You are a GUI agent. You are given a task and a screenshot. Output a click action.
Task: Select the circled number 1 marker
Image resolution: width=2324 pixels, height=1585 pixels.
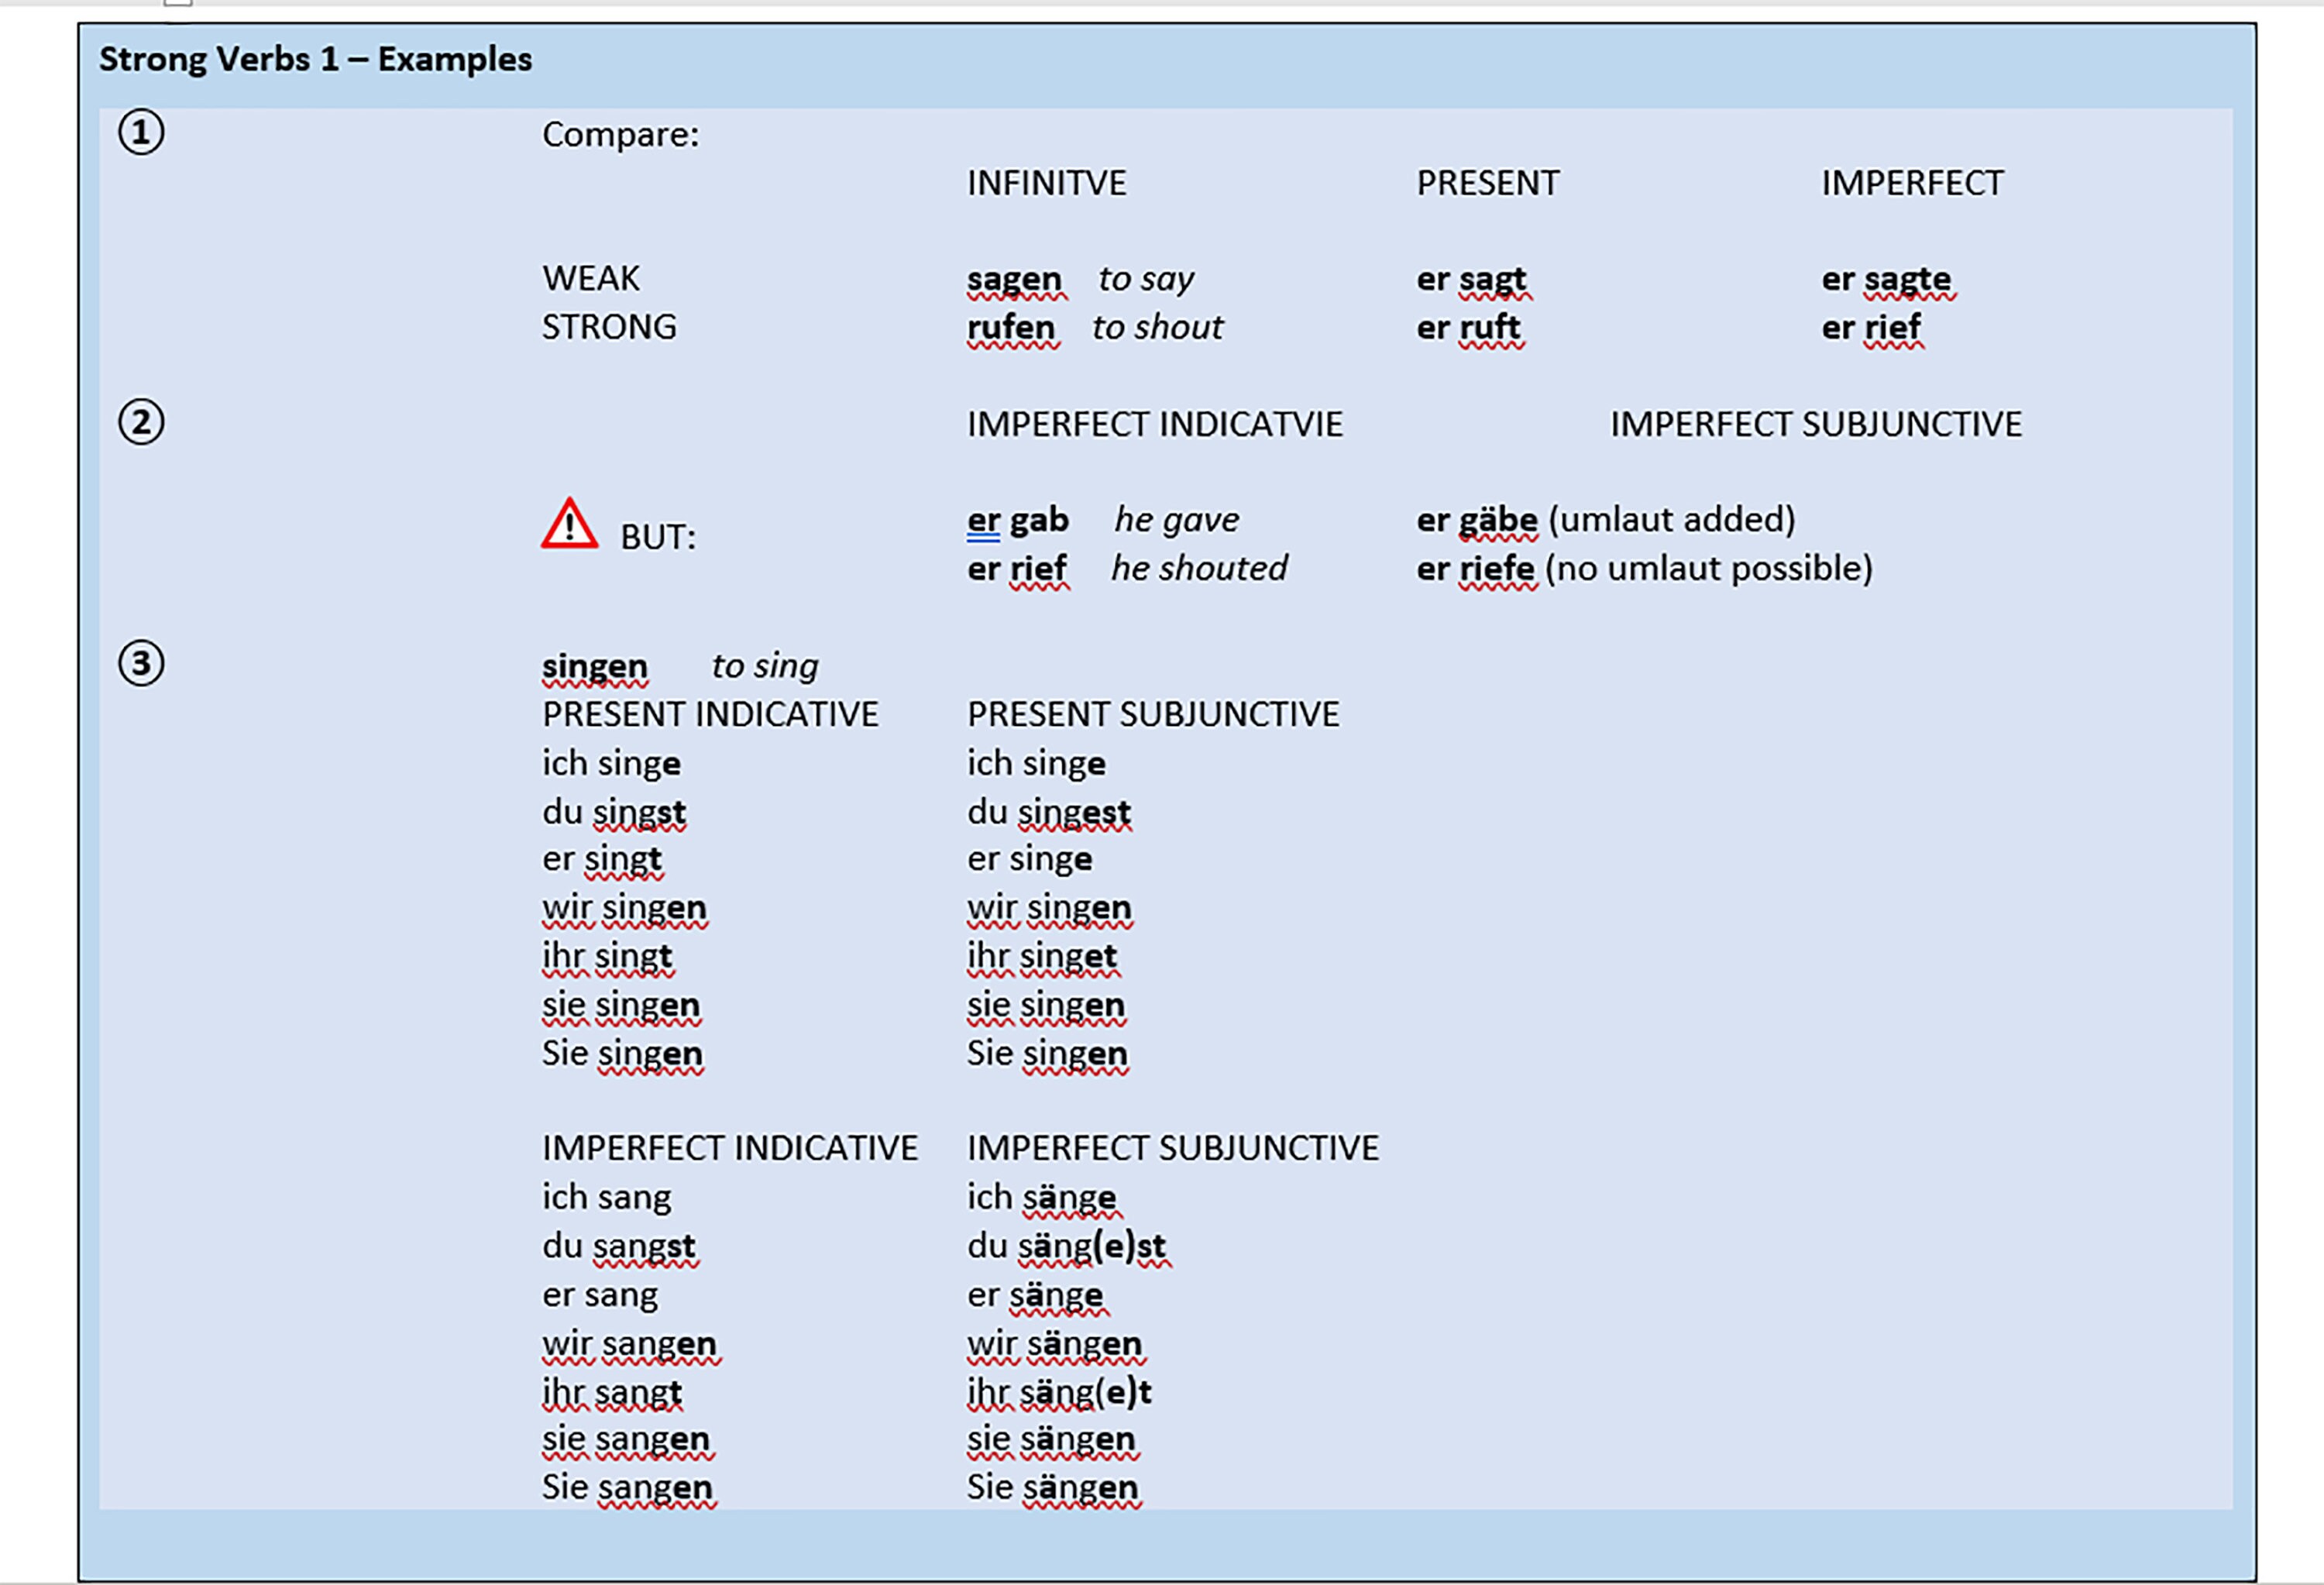click(x=140, y=131)
